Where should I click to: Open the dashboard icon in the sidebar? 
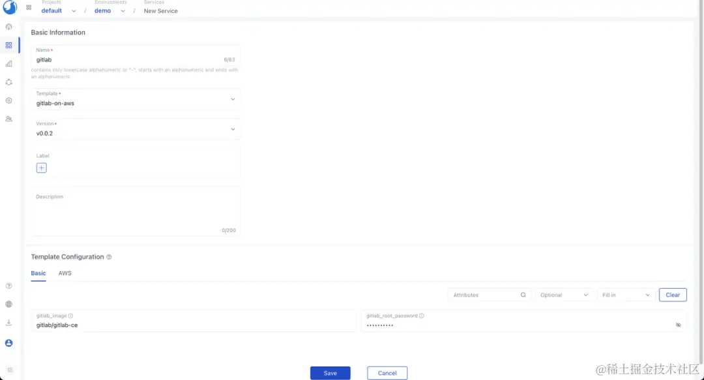coord(8,27)
